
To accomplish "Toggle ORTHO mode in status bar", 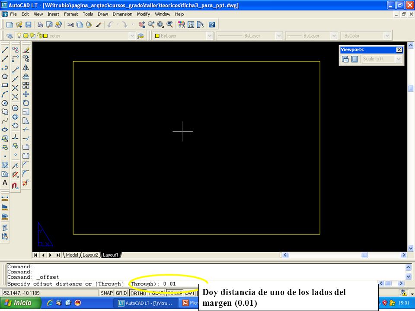I will (138, 293).
